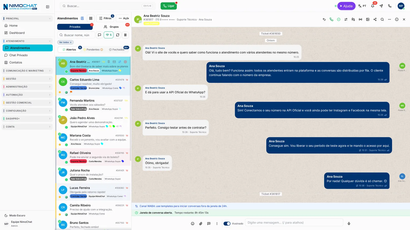Expand the Administração sidebar section
The image size is (410, 230).
point(27,87)
